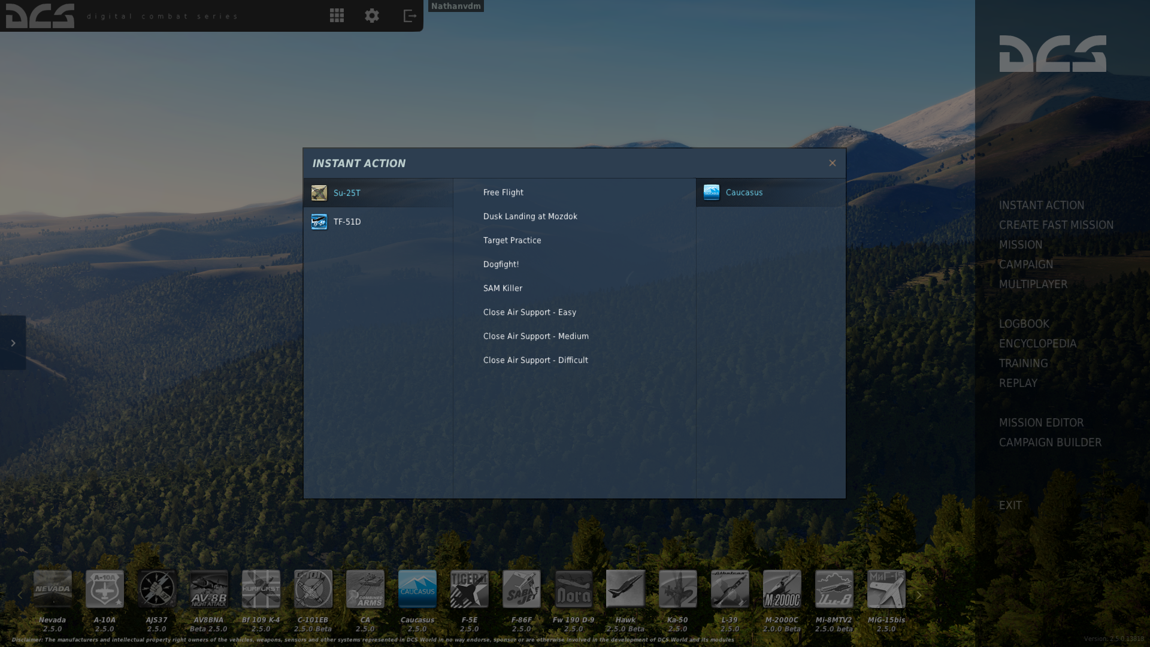Open the REPLAY menu item

tap(1018, 383)
